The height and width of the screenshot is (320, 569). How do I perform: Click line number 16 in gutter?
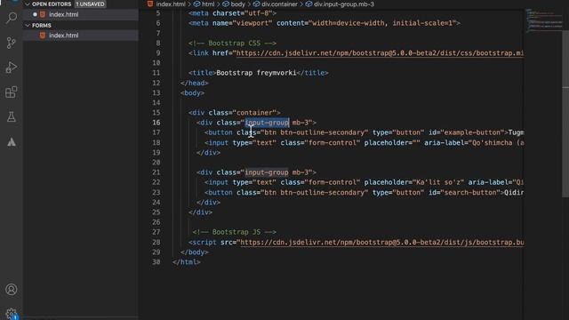coord(156,123)
